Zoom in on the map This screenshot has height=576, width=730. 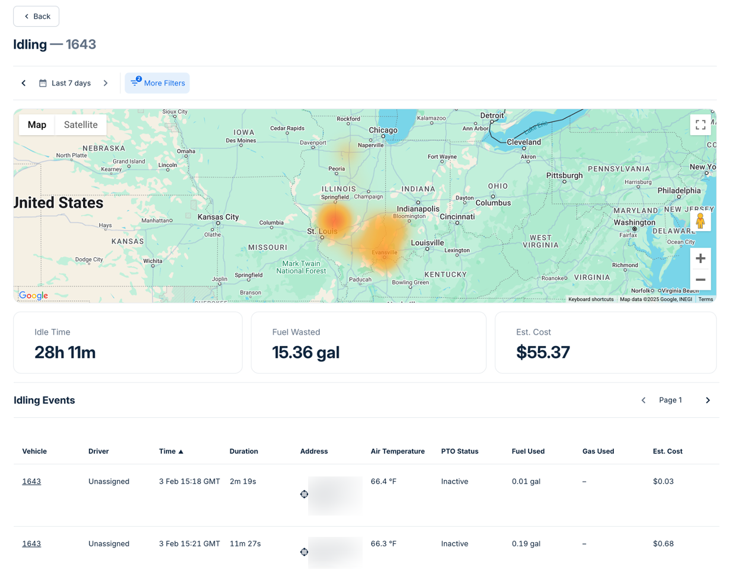tap(700, 258)
